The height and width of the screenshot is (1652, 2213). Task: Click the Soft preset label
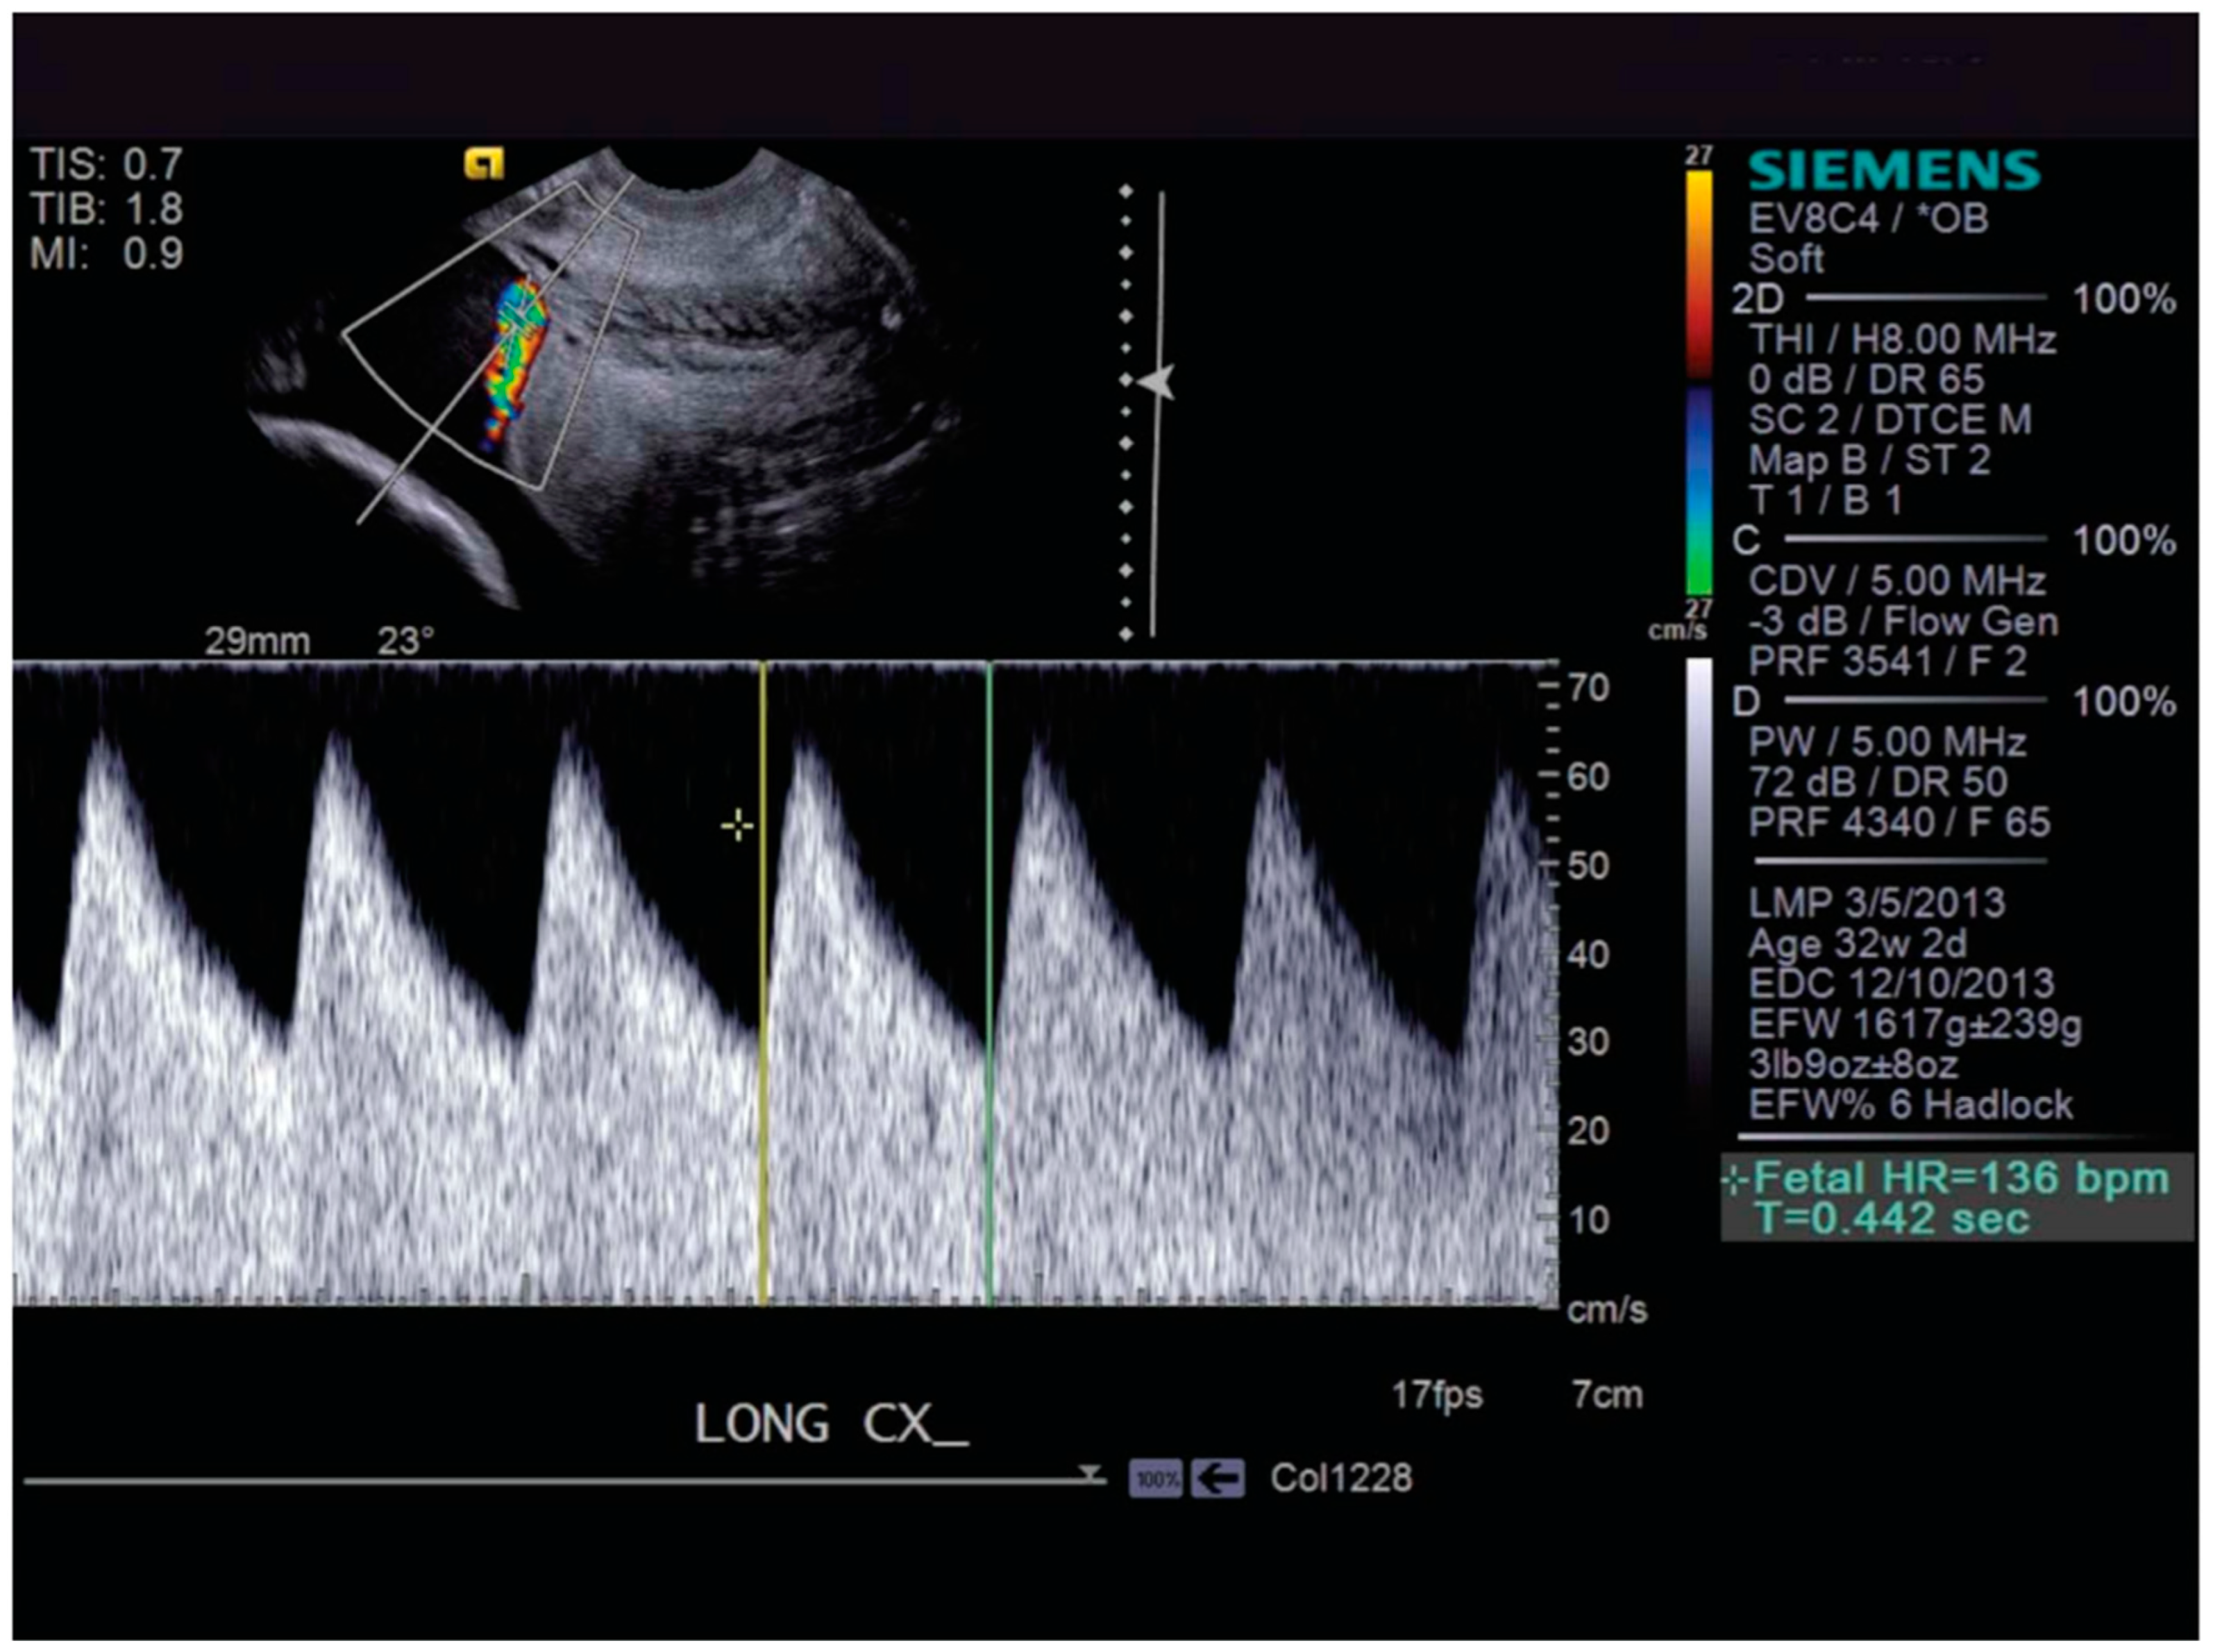1786,258
